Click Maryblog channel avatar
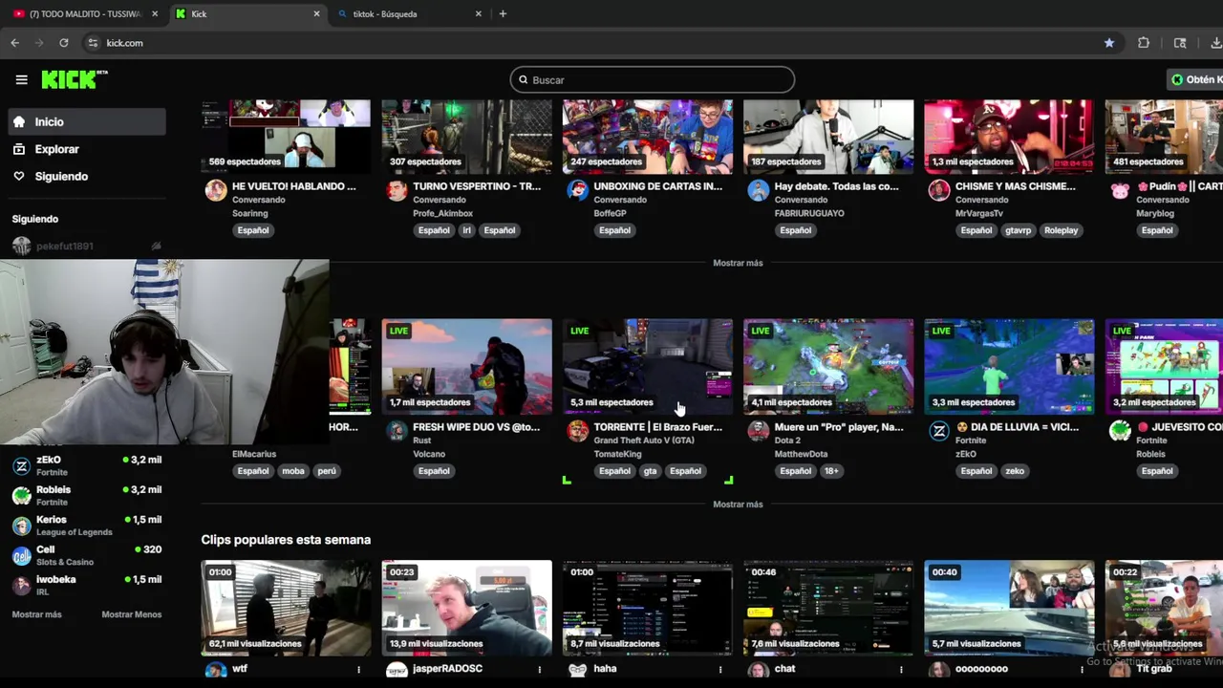Screen dimensions: 1223x688 (1120, 190)
